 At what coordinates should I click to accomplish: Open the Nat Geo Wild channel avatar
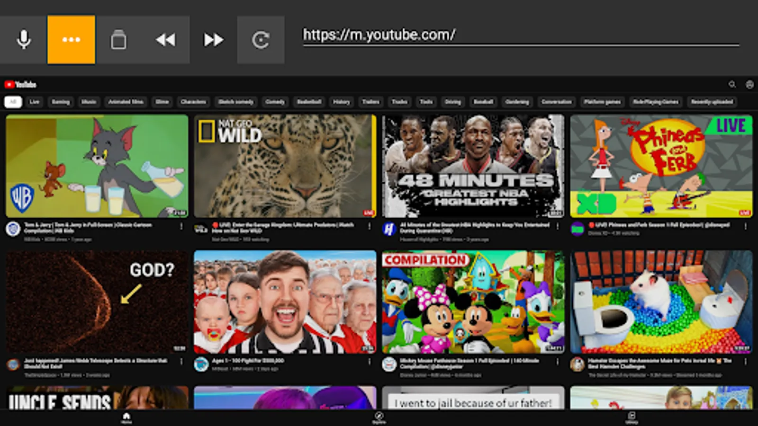point(201,229)
